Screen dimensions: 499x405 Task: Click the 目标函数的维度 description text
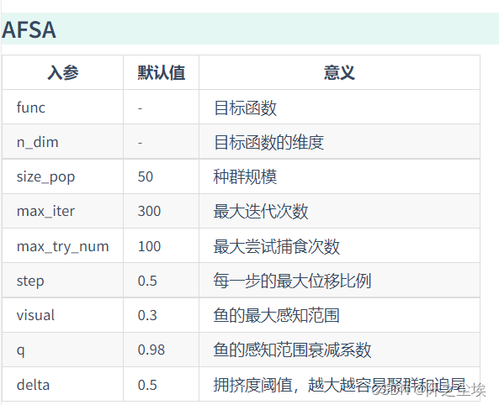click(269, 142)
